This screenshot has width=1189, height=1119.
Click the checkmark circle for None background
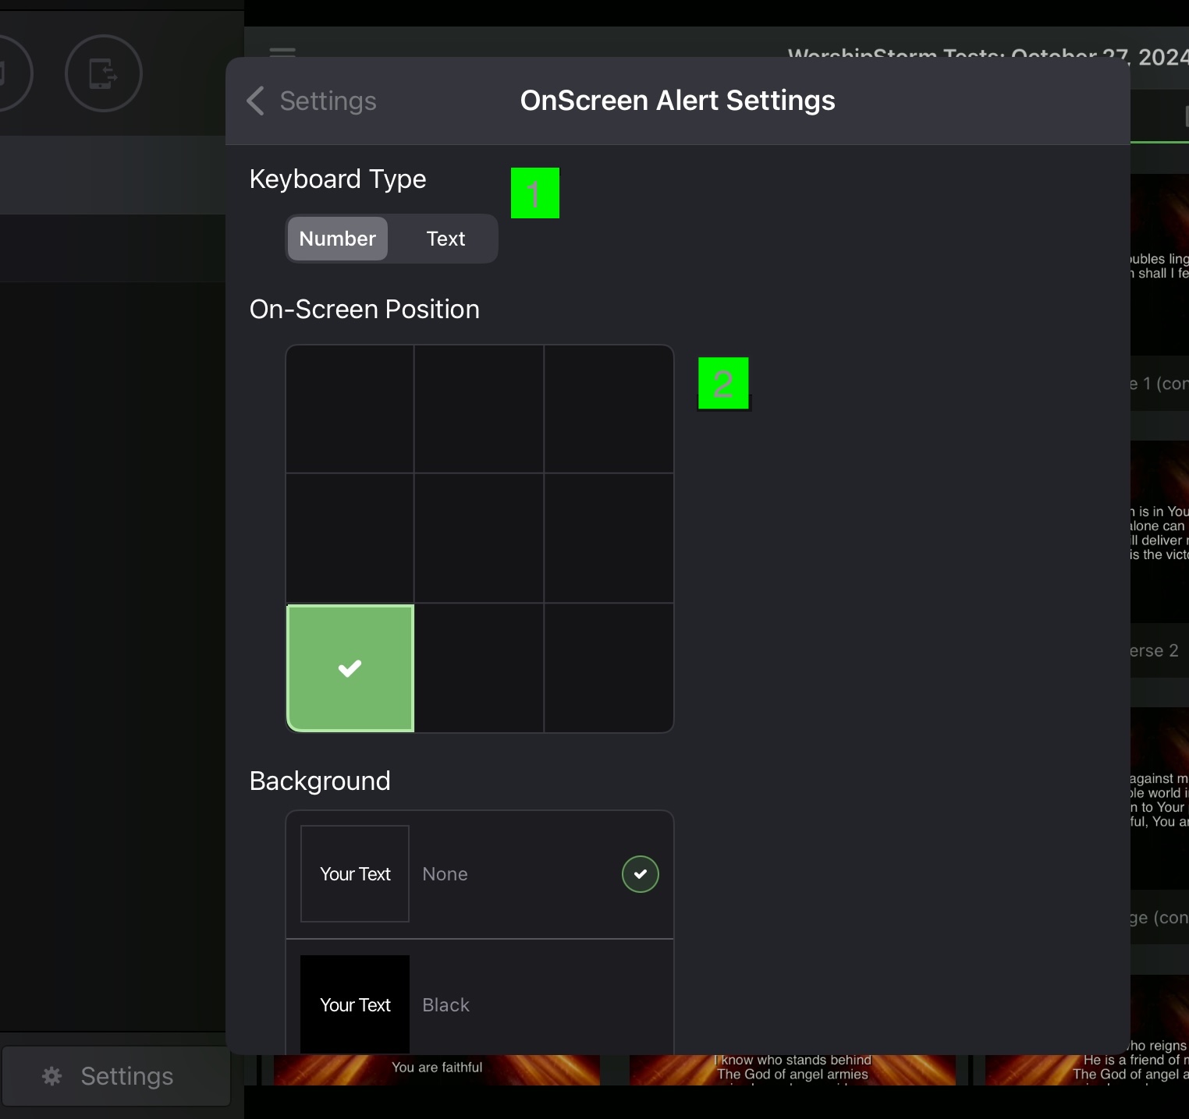(x=641, y=874)
